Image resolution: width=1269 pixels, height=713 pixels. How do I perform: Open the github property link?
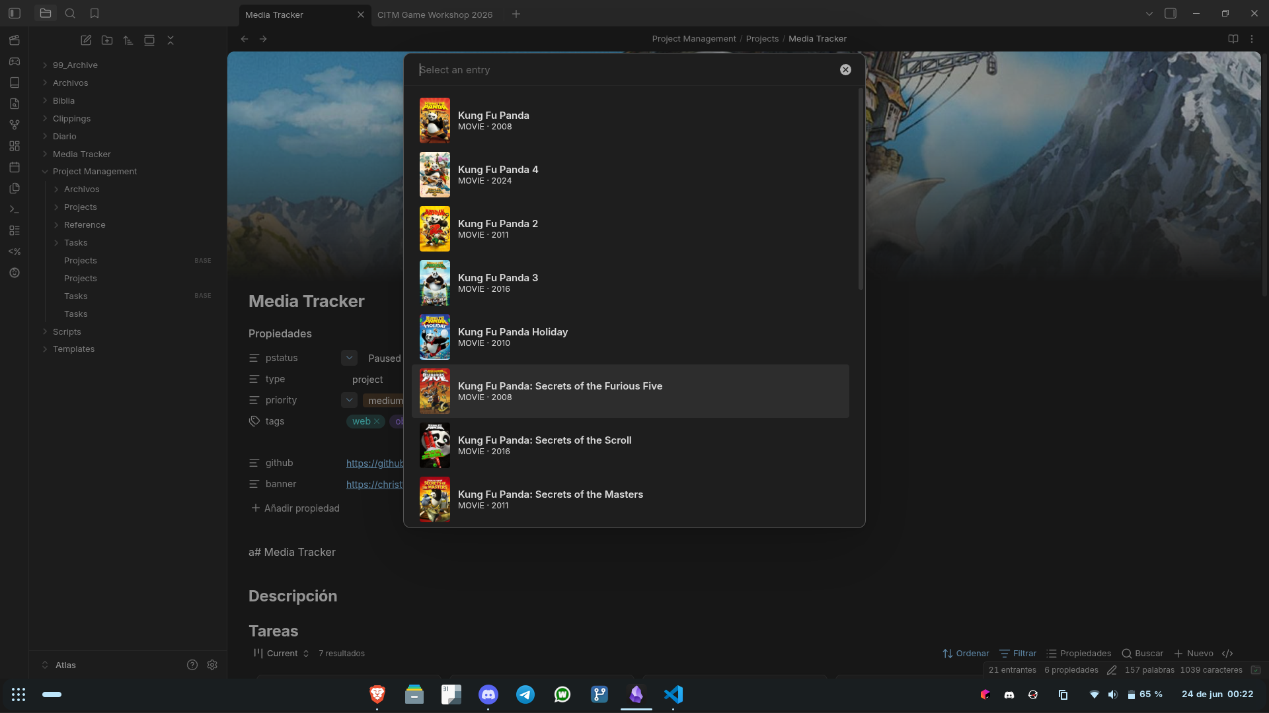[375, 463]
